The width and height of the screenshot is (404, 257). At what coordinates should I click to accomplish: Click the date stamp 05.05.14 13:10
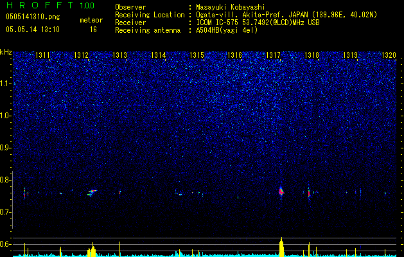pyautogui.click(x=33, y=30)
